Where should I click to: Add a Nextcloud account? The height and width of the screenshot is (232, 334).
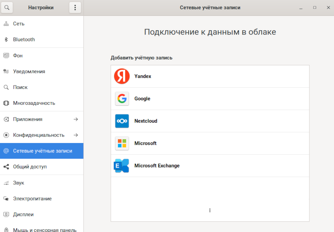[146, 121]
